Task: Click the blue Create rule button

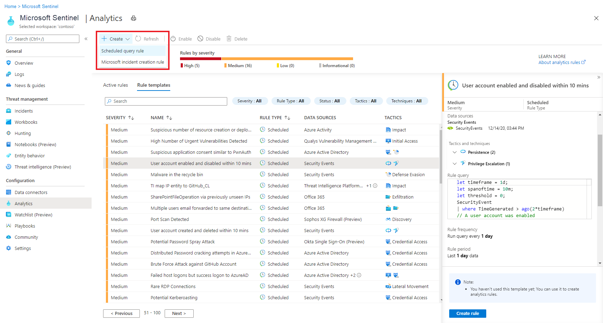Action: [467, 314]
